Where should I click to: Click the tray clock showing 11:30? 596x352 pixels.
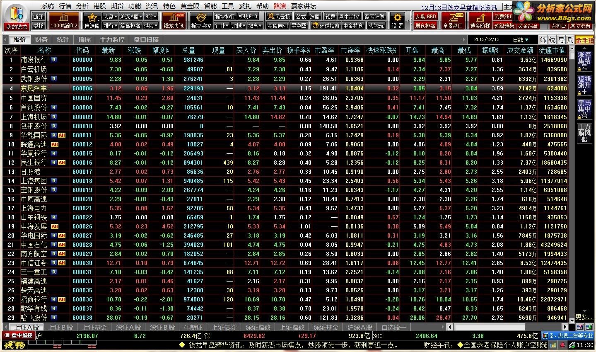tap(585, 345)
